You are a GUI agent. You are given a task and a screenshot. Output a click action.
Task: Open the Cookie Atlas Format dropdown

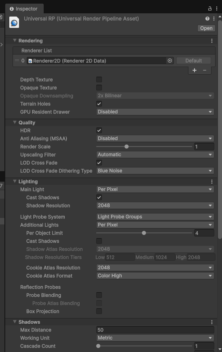pyautogui.click(x=155, y=276)
